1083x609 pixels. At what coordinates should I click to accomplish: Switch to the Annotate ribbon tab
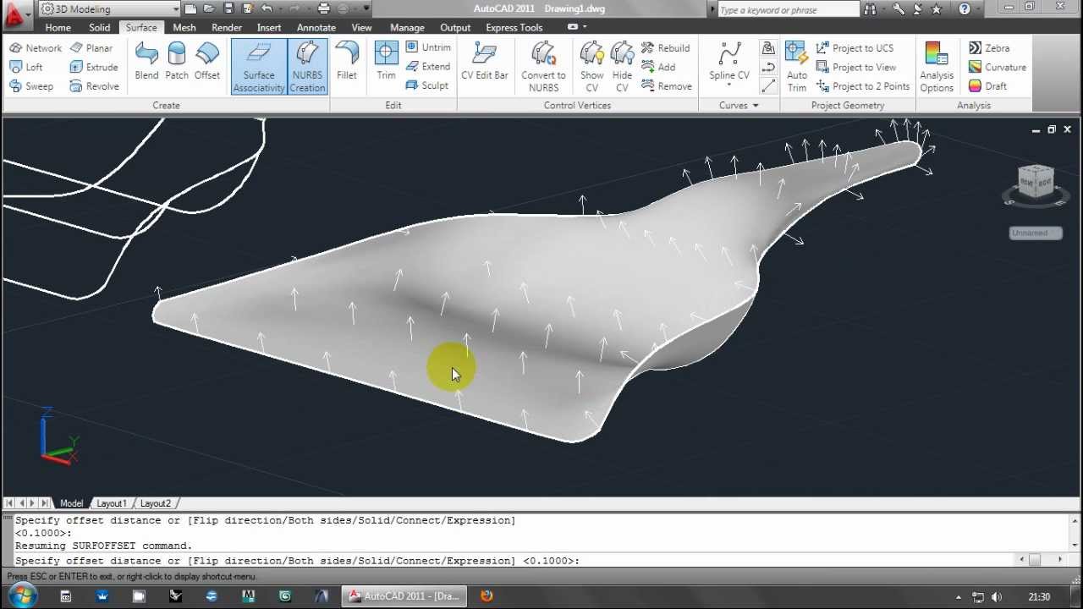click(x=316, y=28)
